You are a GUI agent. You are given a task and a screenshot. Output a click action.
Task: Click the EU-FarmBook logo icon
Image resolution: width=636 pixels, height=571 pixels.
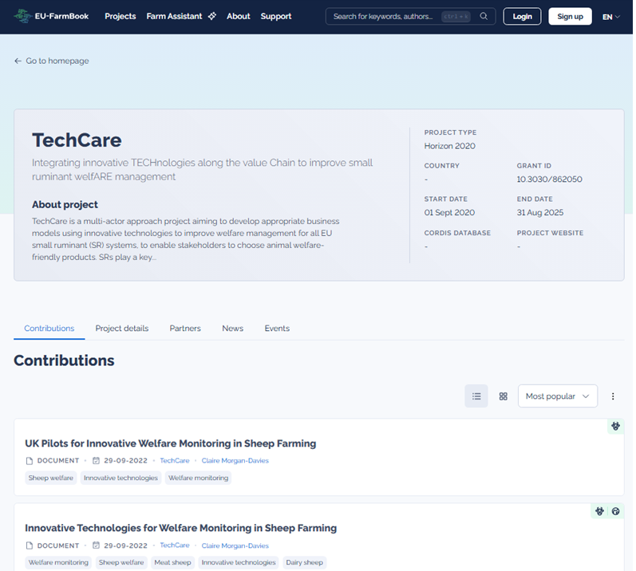[23, 16]
